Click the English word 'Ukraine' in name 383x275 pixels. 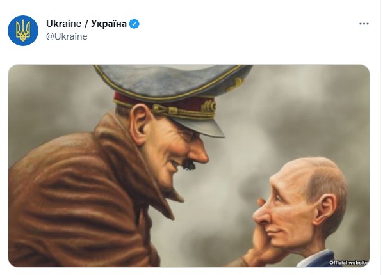coord(63,24)
